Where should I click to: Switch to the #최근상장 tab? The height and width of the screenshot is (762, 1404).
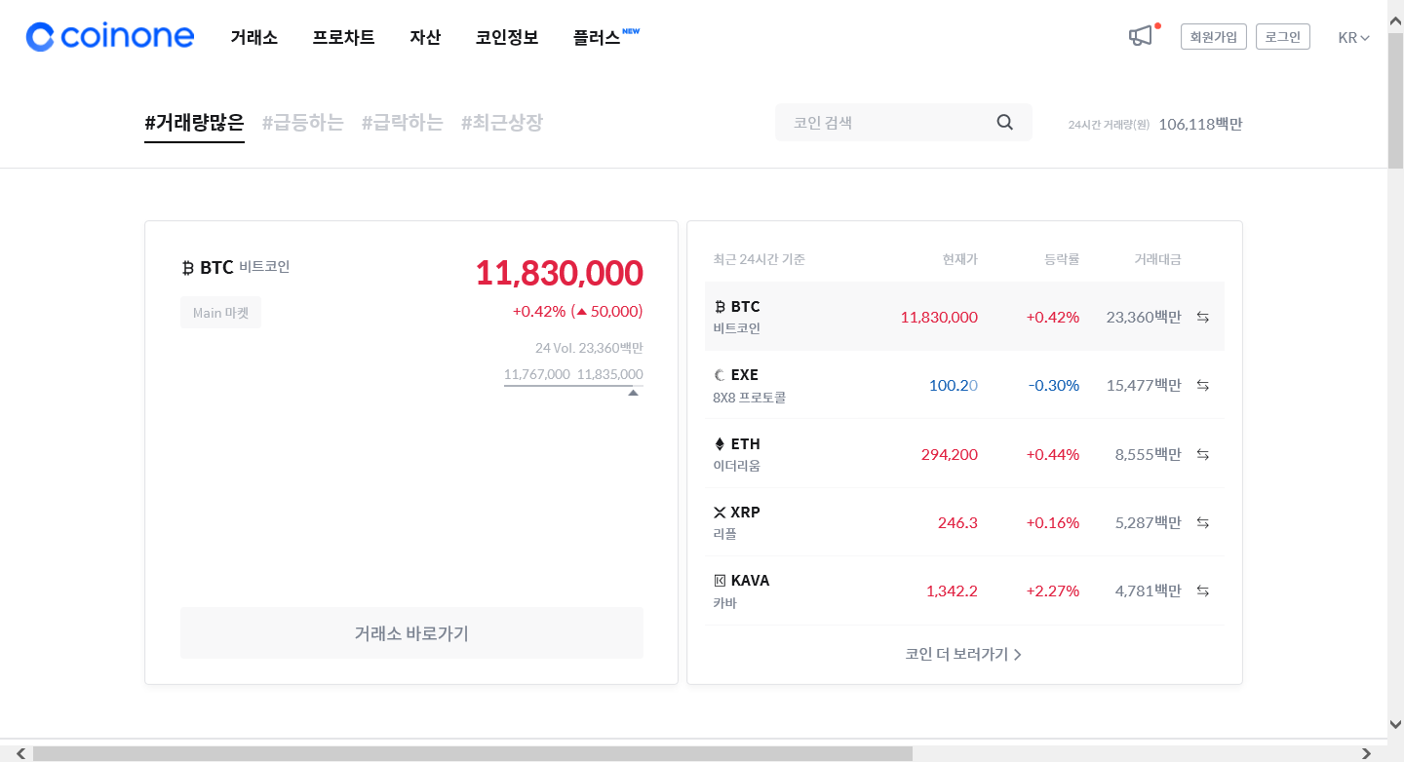coord(502,123)
